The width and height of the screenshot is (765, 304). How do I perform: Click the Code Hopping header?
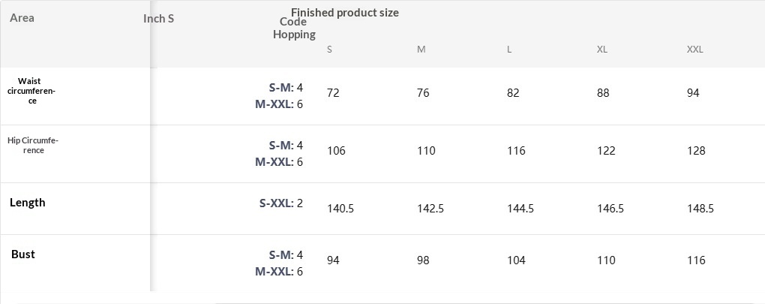click(294, 29)
